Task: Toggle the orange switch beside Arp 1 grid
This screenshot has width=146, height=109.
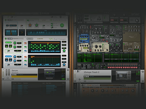Action: point(25,43)
